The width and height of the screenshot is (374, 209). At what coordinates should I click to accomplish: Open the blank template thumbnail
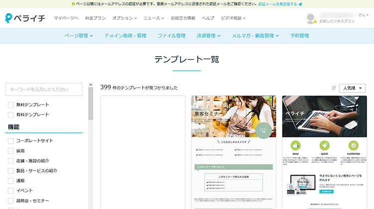tap(143, 152)
